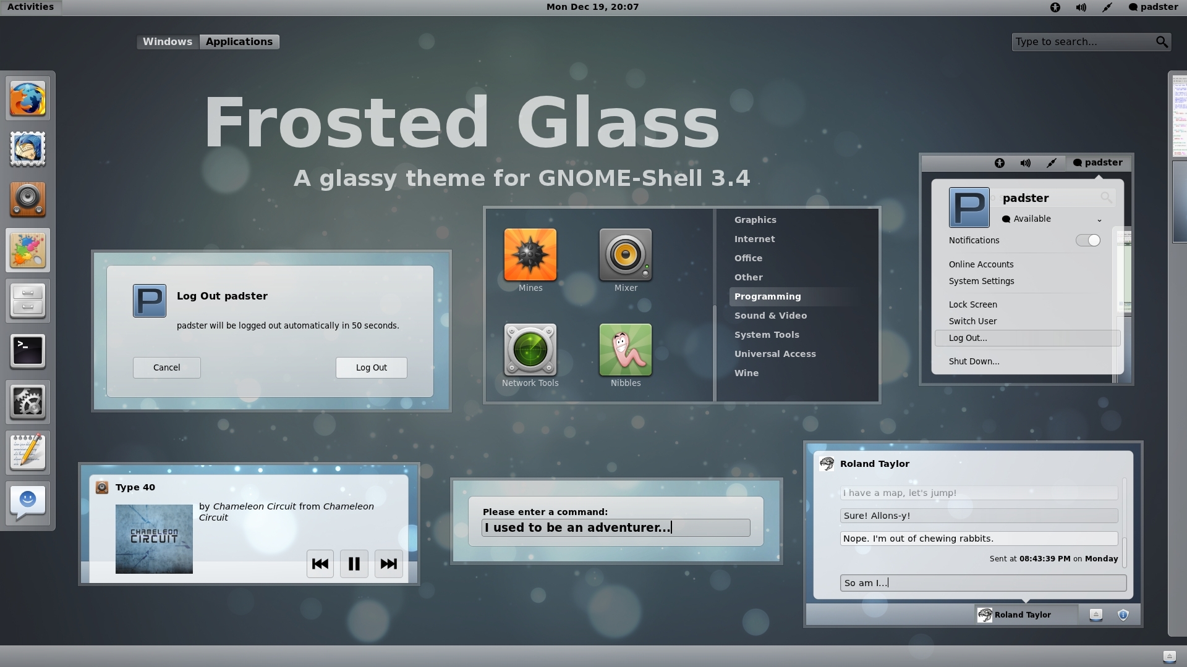This screenshot has height=667, width=1187.
Task: Launch the Terminal from the dash
Action: (28, 351)
